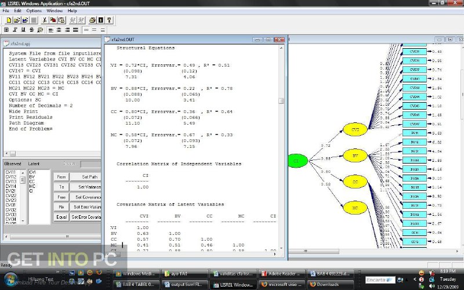Viewport: 464px width, 290px height.
Task: Click the To button
Action: tap(61, 187)
